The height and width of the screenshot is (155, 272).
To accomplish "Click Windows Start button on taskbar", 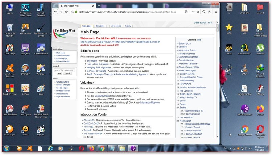I will [x=7, y=148].
